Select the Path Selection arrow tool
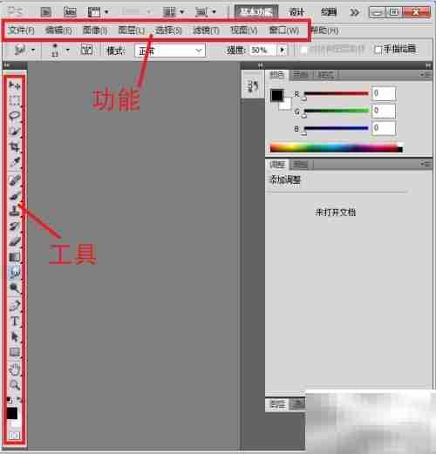The width and height of the screenshot is (436, 454). (x=15, y=337)
